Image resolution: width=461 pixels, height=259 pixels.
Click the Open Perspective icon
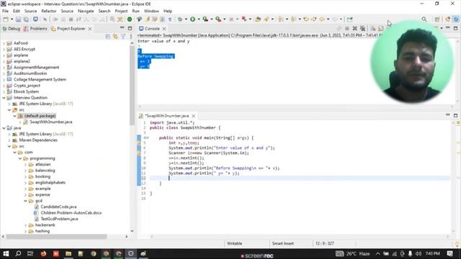pyautogui.click(x=437, y=19)
